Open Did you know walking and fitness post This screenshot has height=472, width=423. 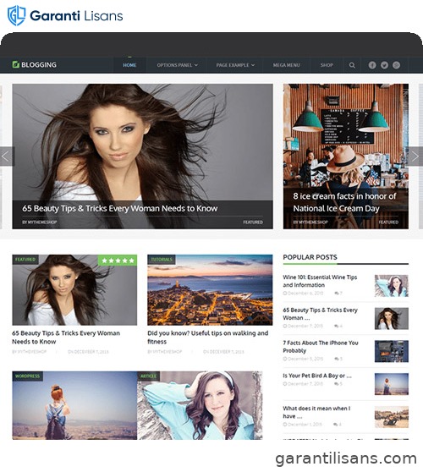[x=208, y=338]
